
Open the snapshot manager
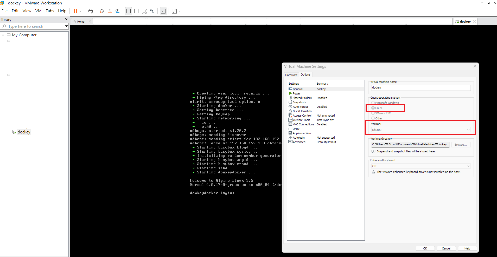(x=118, y=11)
